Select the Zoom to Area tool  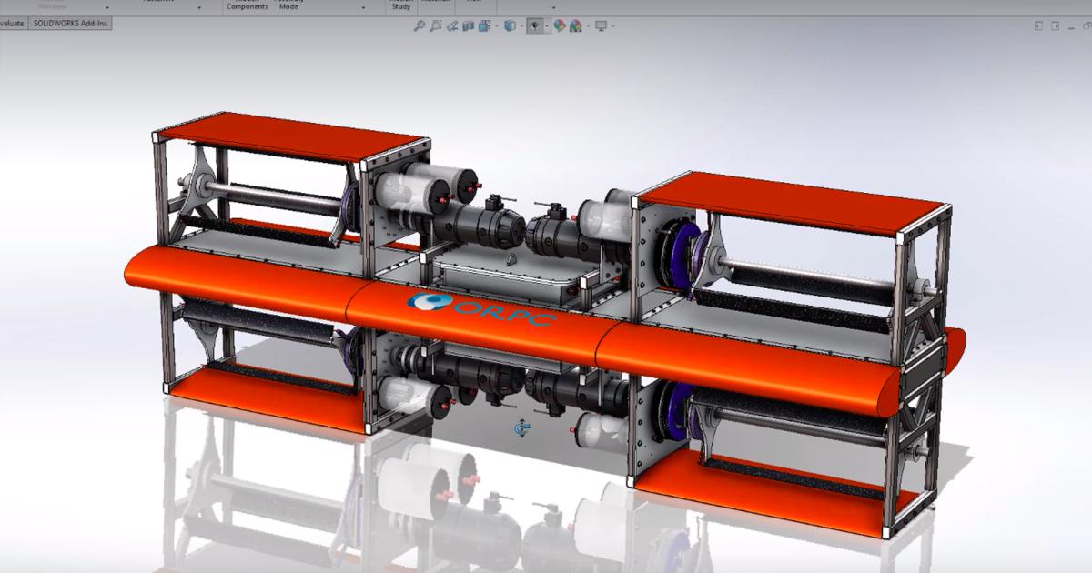pos(435,26)
